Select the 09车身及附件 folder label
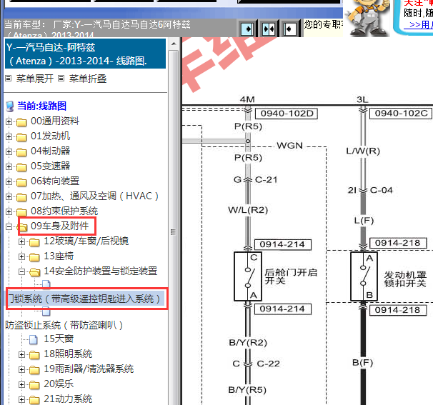Viewport: 433px width, 405px height. (59, 226)
